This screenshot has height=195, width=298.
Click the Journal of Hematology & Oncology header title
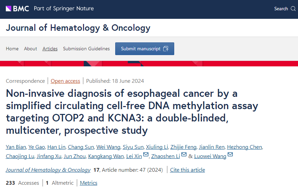tap(78, 28)
